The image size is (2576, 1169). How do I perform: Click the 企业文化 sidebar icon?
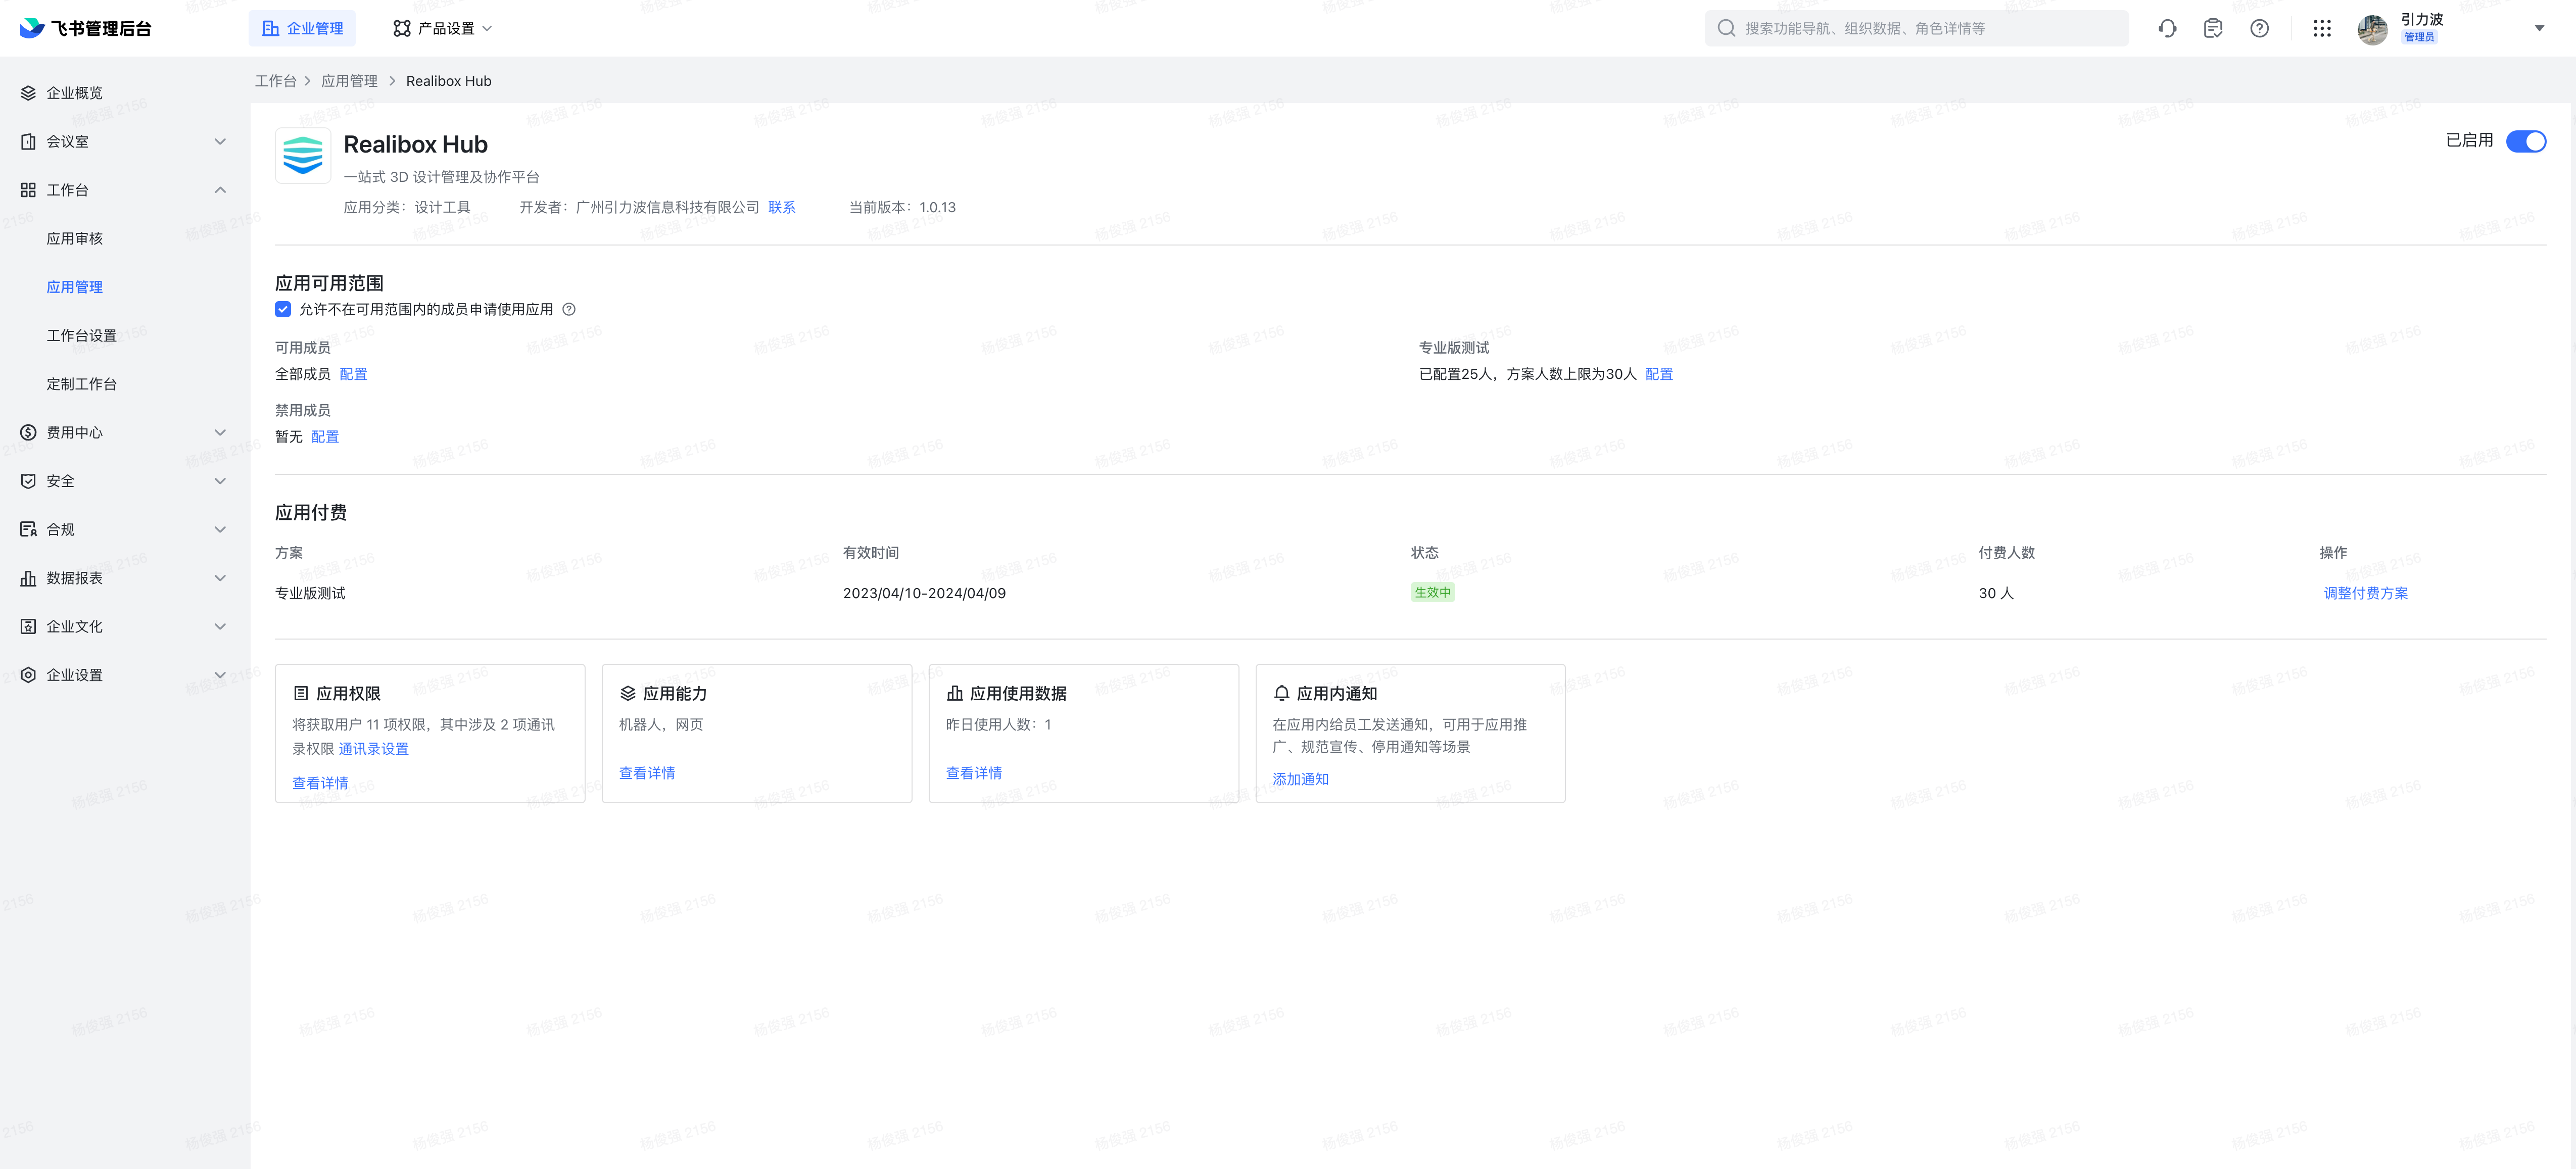pyautogui.click(x=28, y=626)
